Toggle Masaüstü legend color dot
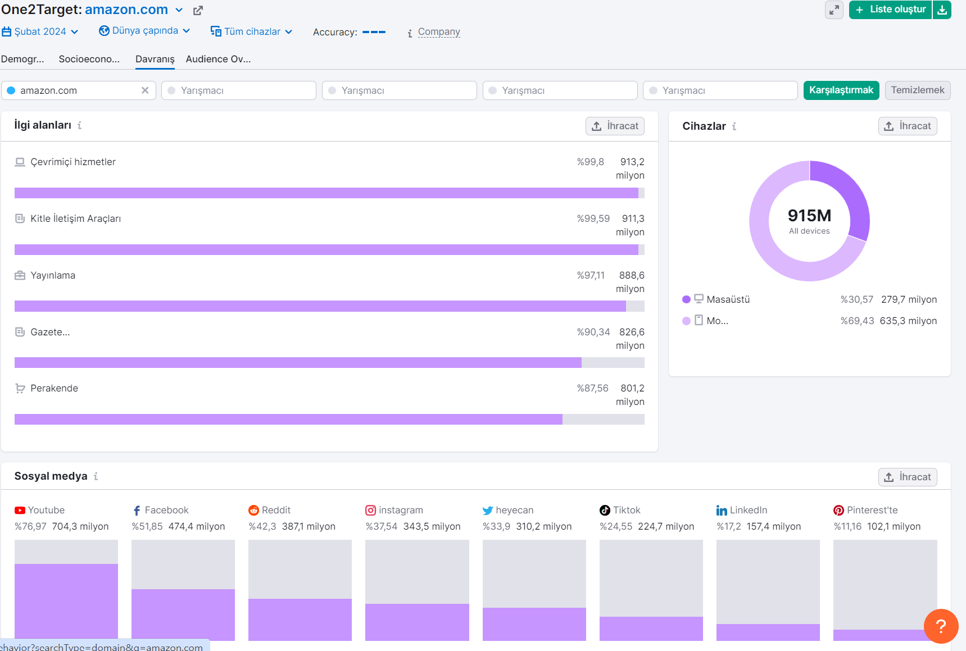Image resolution: width=966 pixels, height=651 pixels. coord(686,299)
